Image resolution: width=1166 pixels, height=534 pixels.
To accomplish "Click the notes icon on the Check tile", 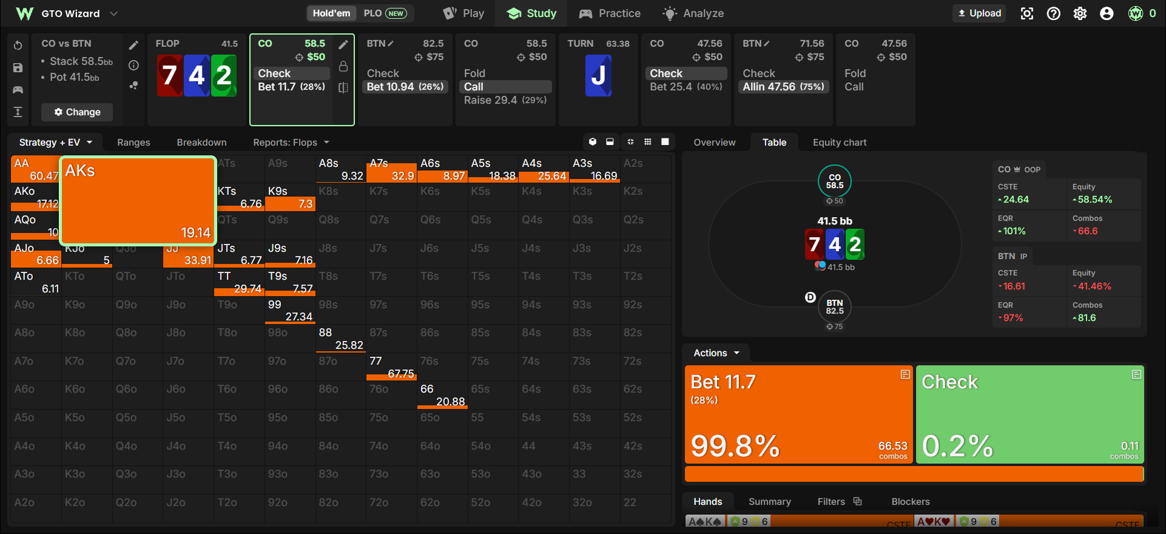I will pos(1136,374).
